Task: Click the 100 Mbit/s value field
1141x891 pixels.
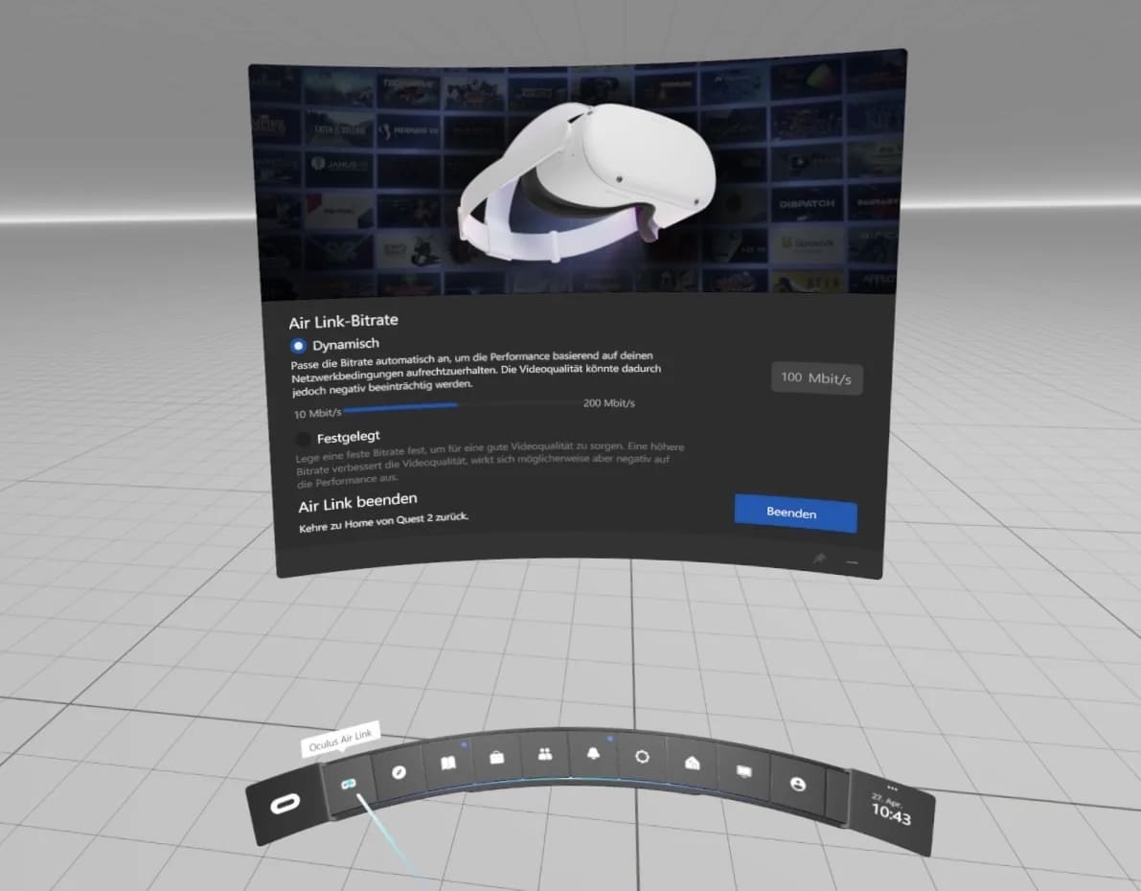Action: click(816, 378)
